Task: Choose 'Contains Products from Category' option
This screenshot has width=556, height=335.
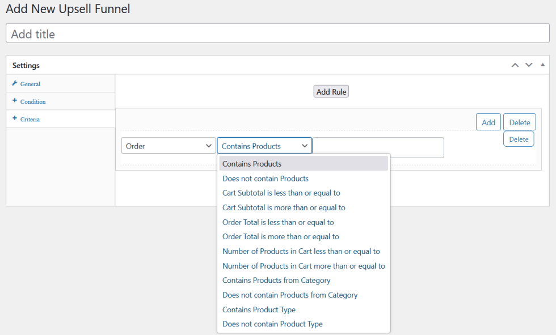Action: pos(276,280)
